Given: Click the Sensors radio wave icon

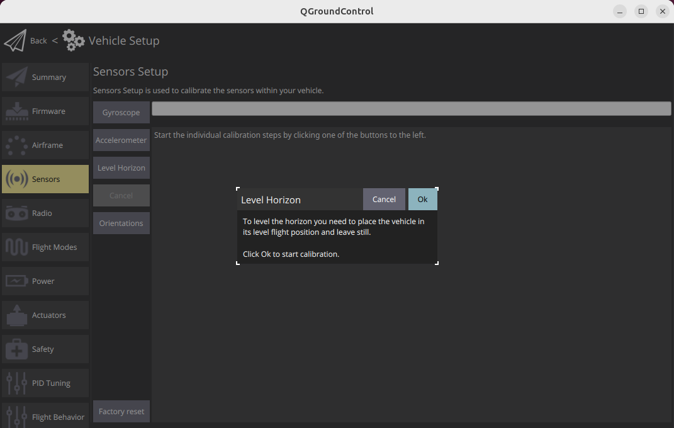Looking at the screenshot, I should pos(17,179).
